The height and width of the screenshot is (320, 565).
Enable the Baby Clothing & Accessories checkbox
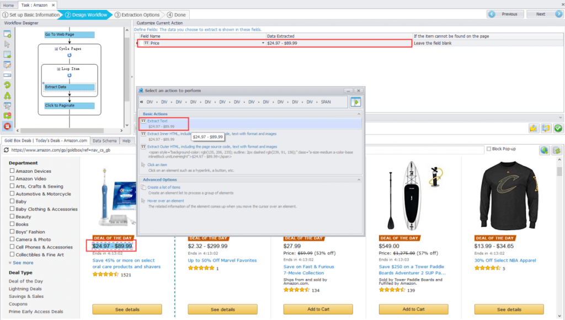pos(12,209)
